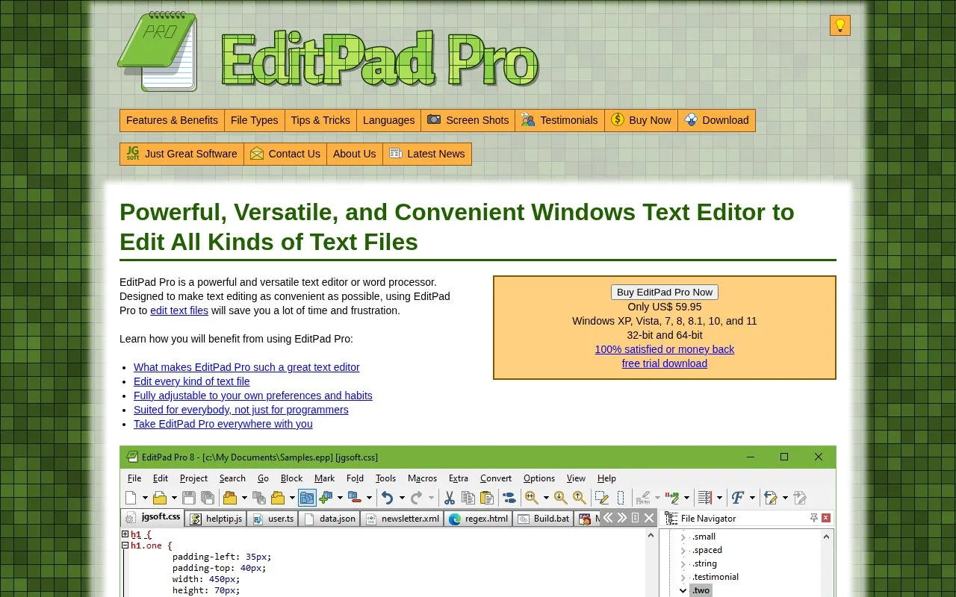Click the clipboard Paste icon
Screen dimensions: 956x597
(x=487, y=498)
